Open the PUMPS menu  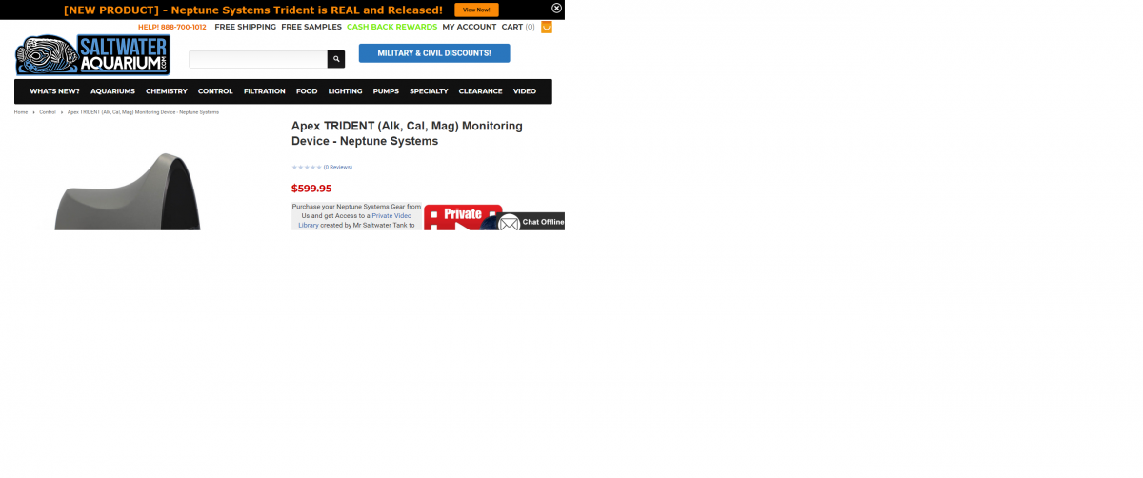click(x=386, y=91)
